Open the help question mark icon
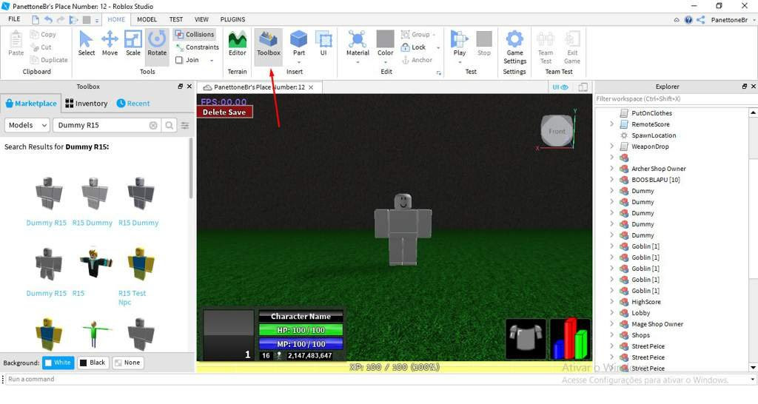Screen dimensions: 758x404 tap(688, 20)
